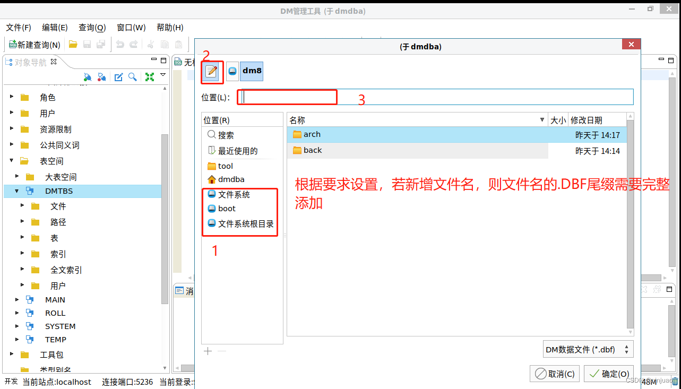This screenshot has height=389, width=681.
Task: Click the 确定(O) confirm button
Action: tap(609, 374)
